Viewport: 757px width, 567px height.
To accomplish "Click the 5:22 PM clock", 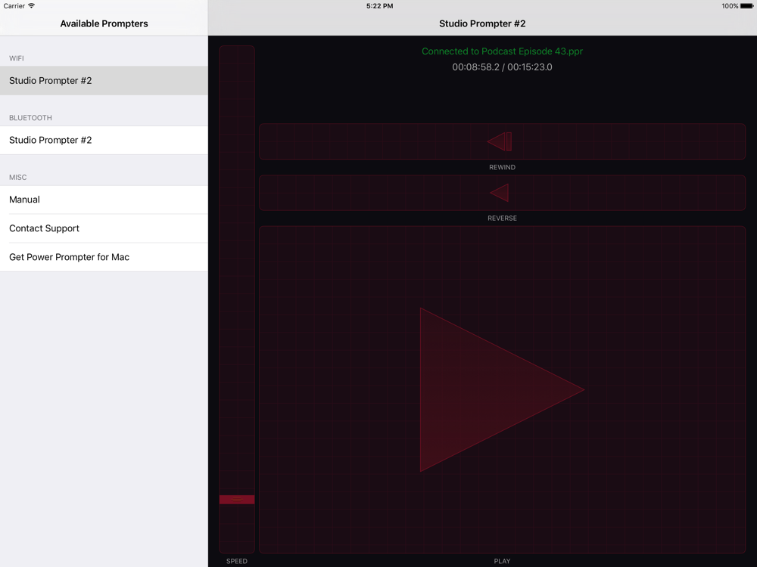I will [379, 6].
